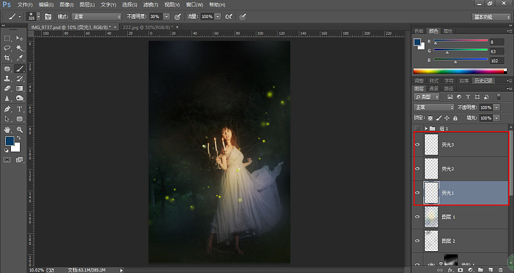Open the 滤镜(T) menu
The image size is (514, 273).
[x=150, y=4]
